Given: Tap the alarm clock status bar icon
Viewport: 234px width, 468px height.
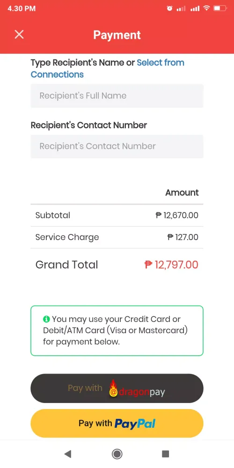Looking at the screenshot, I should coord(169,8).
